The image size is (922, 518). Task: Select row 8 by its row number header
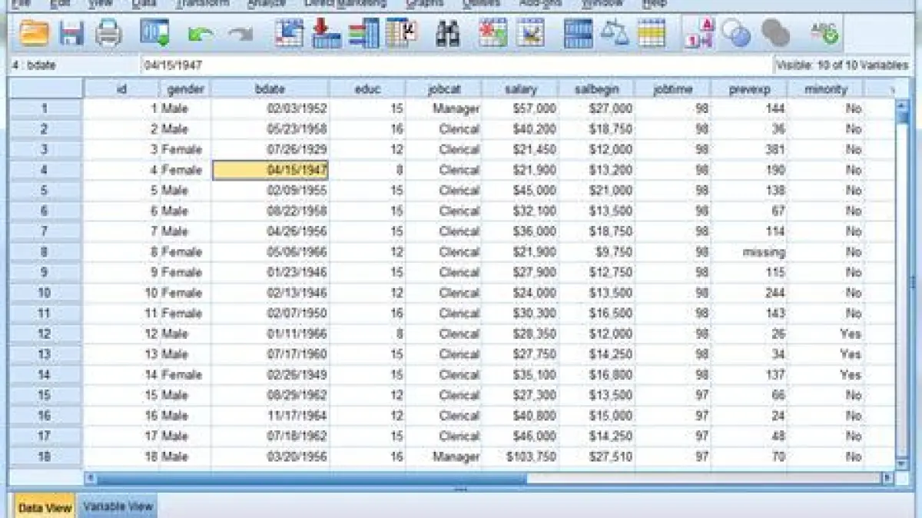point(45,252)
